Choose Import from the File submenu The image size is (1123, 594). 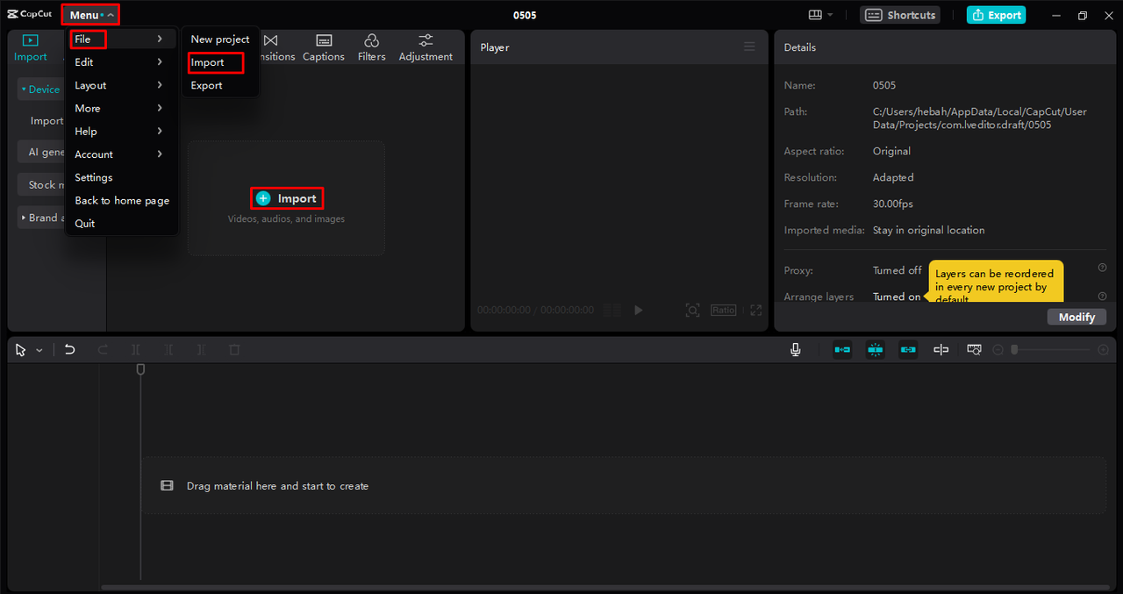208,62
